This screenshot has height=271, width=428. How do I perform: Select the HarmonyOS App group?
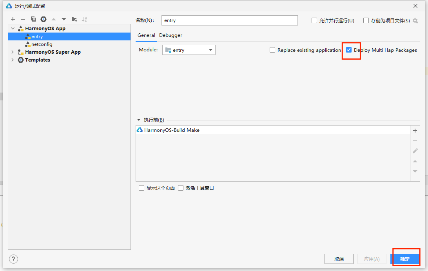point(45,28)
